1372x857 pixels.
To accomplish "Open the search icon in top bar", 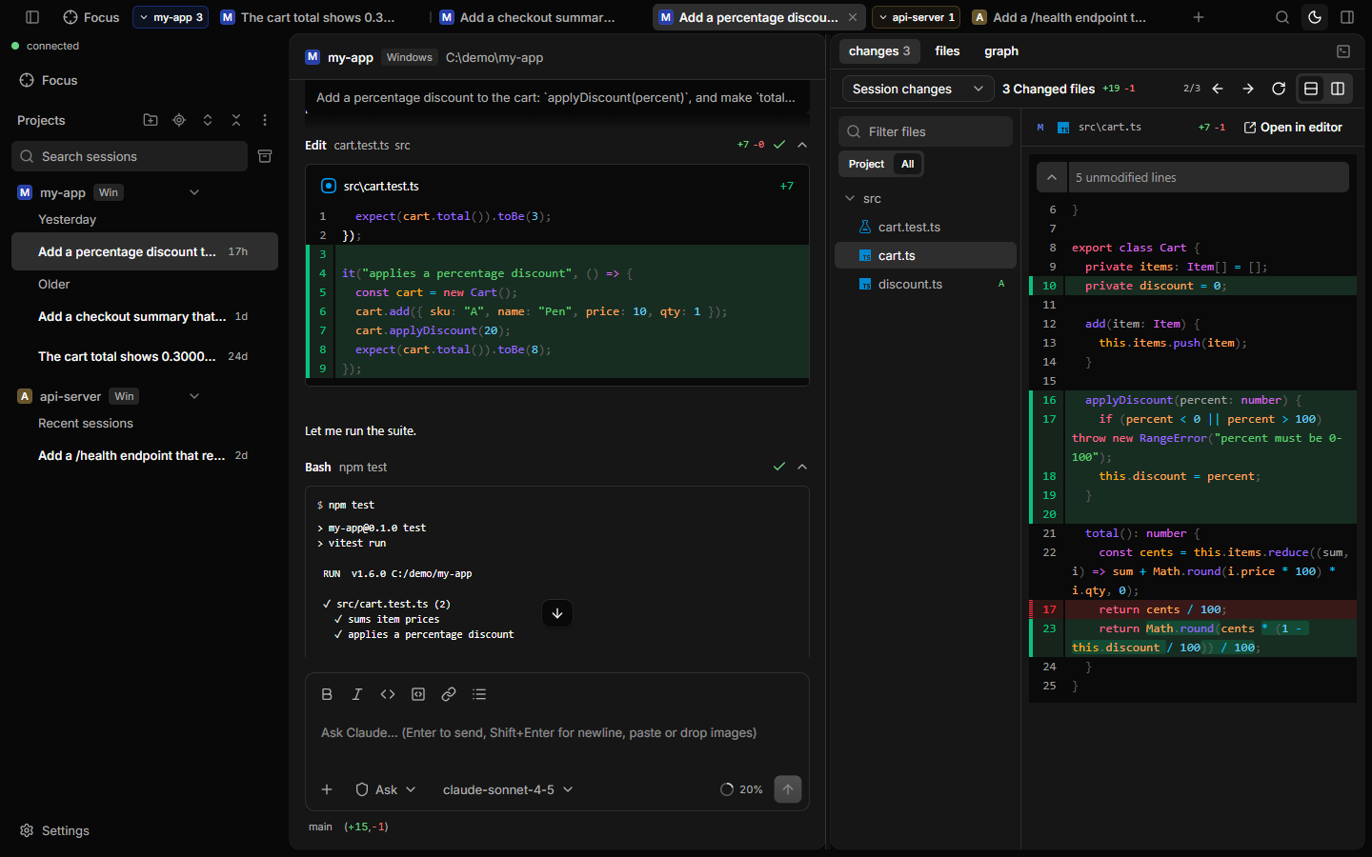I will 1282,17.
